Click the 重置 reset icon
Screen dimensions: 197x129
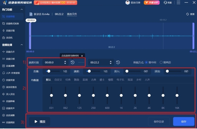point(187,14)
